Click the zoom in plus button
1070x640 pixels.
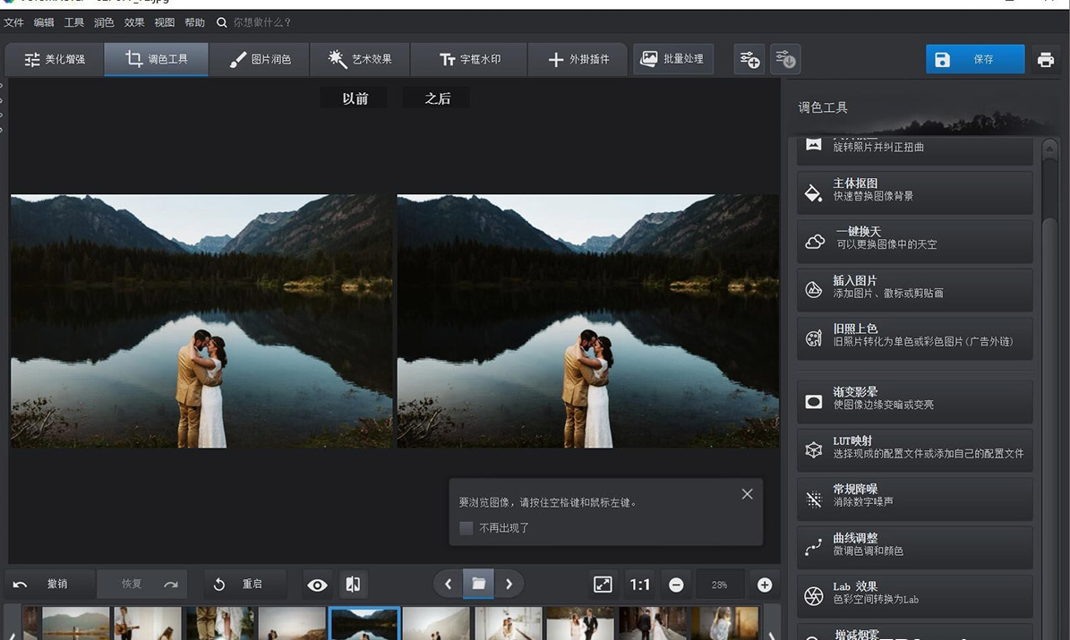point(765,585)
